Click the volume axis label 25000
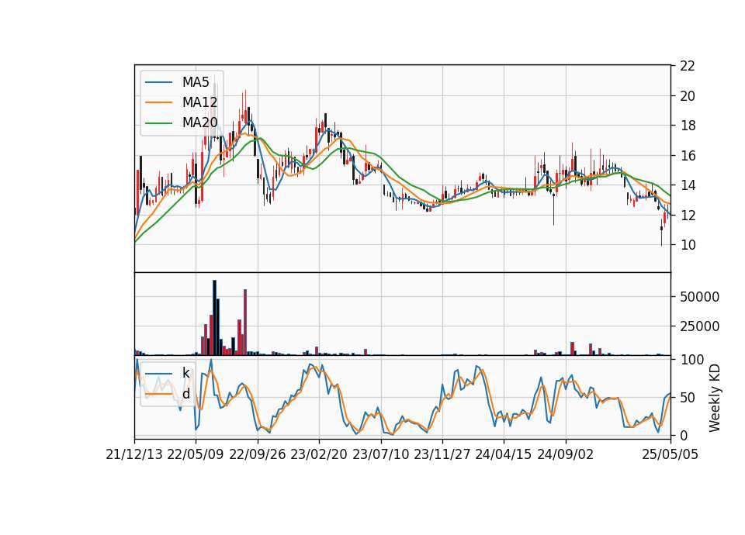Viewport: 745px width, 535px height. point(699,326)
